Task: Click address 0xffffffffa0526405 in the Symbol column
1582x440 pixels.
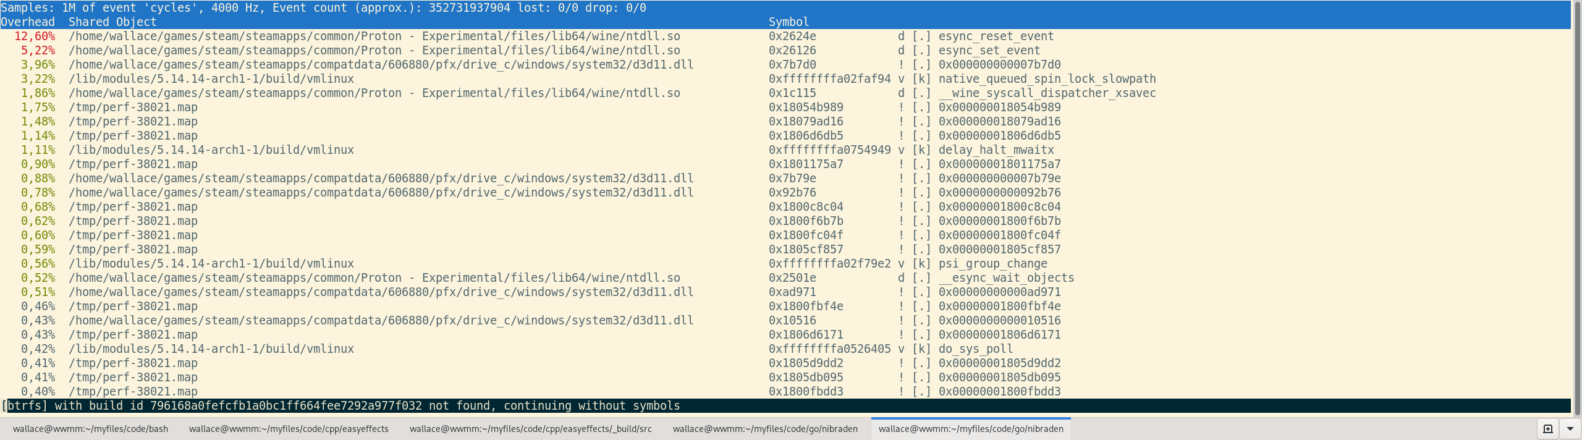Action: click(830, 349)
